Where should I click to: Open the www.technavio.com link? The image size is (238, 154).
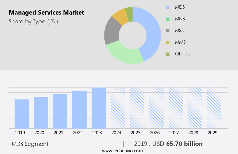122,151
